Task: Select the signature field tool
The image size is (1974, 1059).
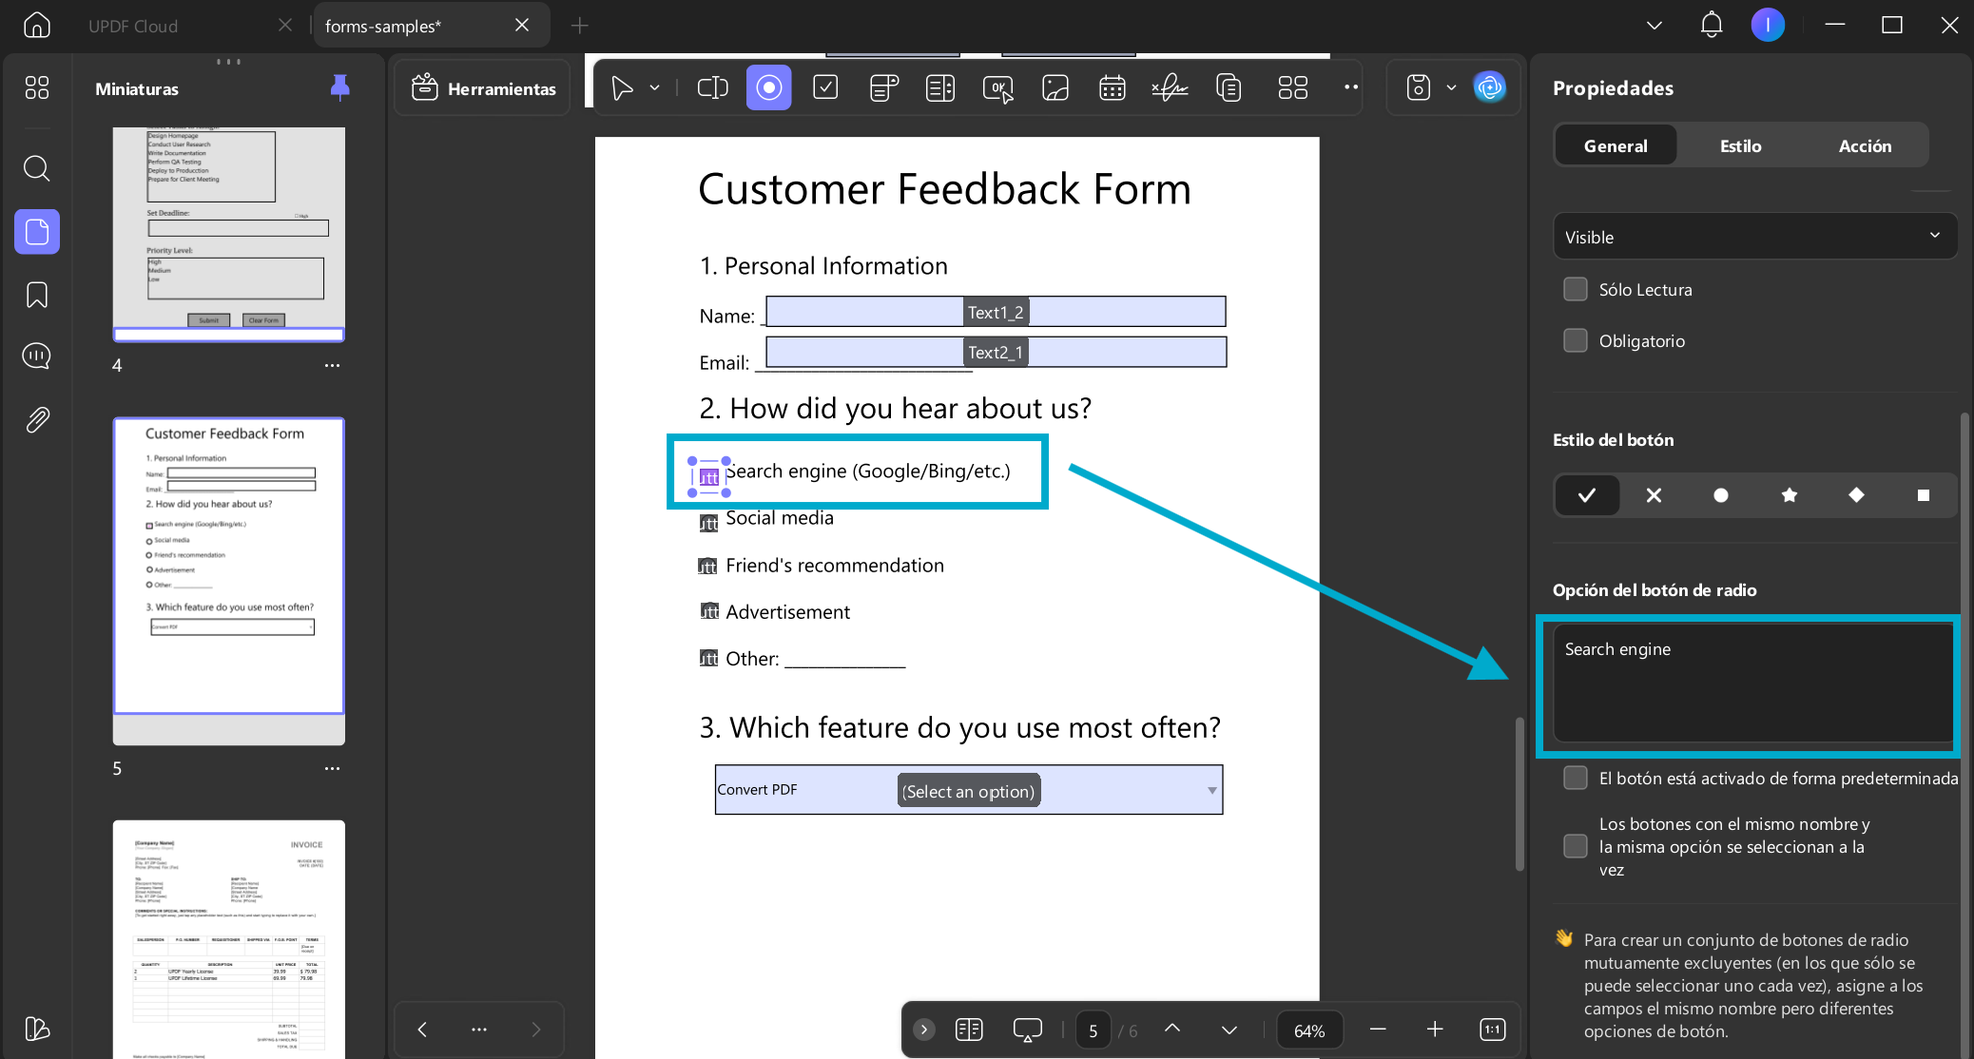Action: coord(1170,88)
